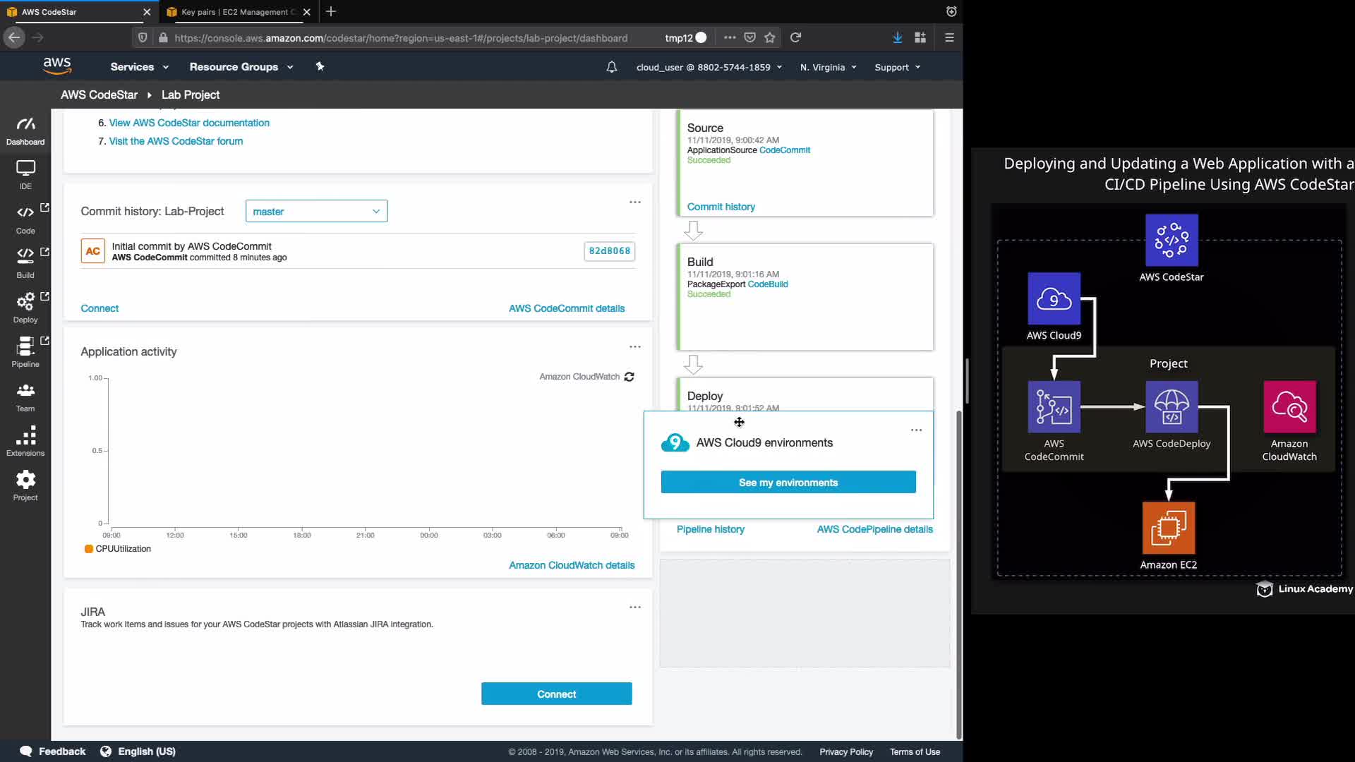The image size is (1355, 762).
Task: Open the Deploy sidebar icon
Action: (x=25, y=308)
